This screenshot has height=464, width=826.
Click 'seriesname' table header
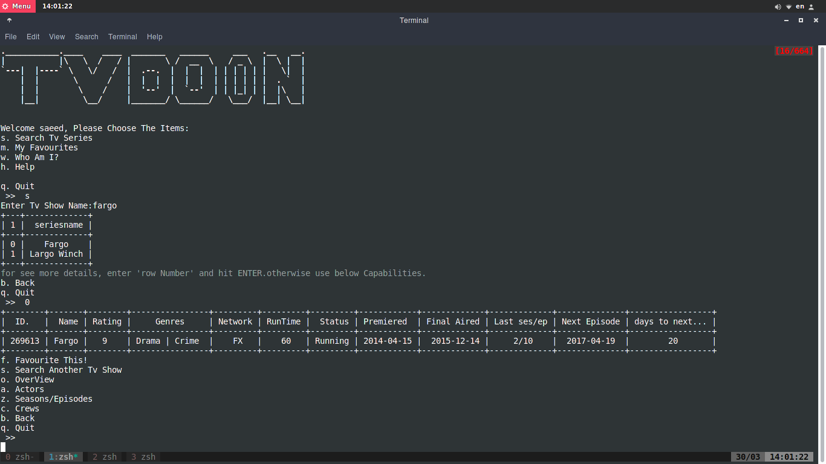pyautogui.click(x=59, y=225)
